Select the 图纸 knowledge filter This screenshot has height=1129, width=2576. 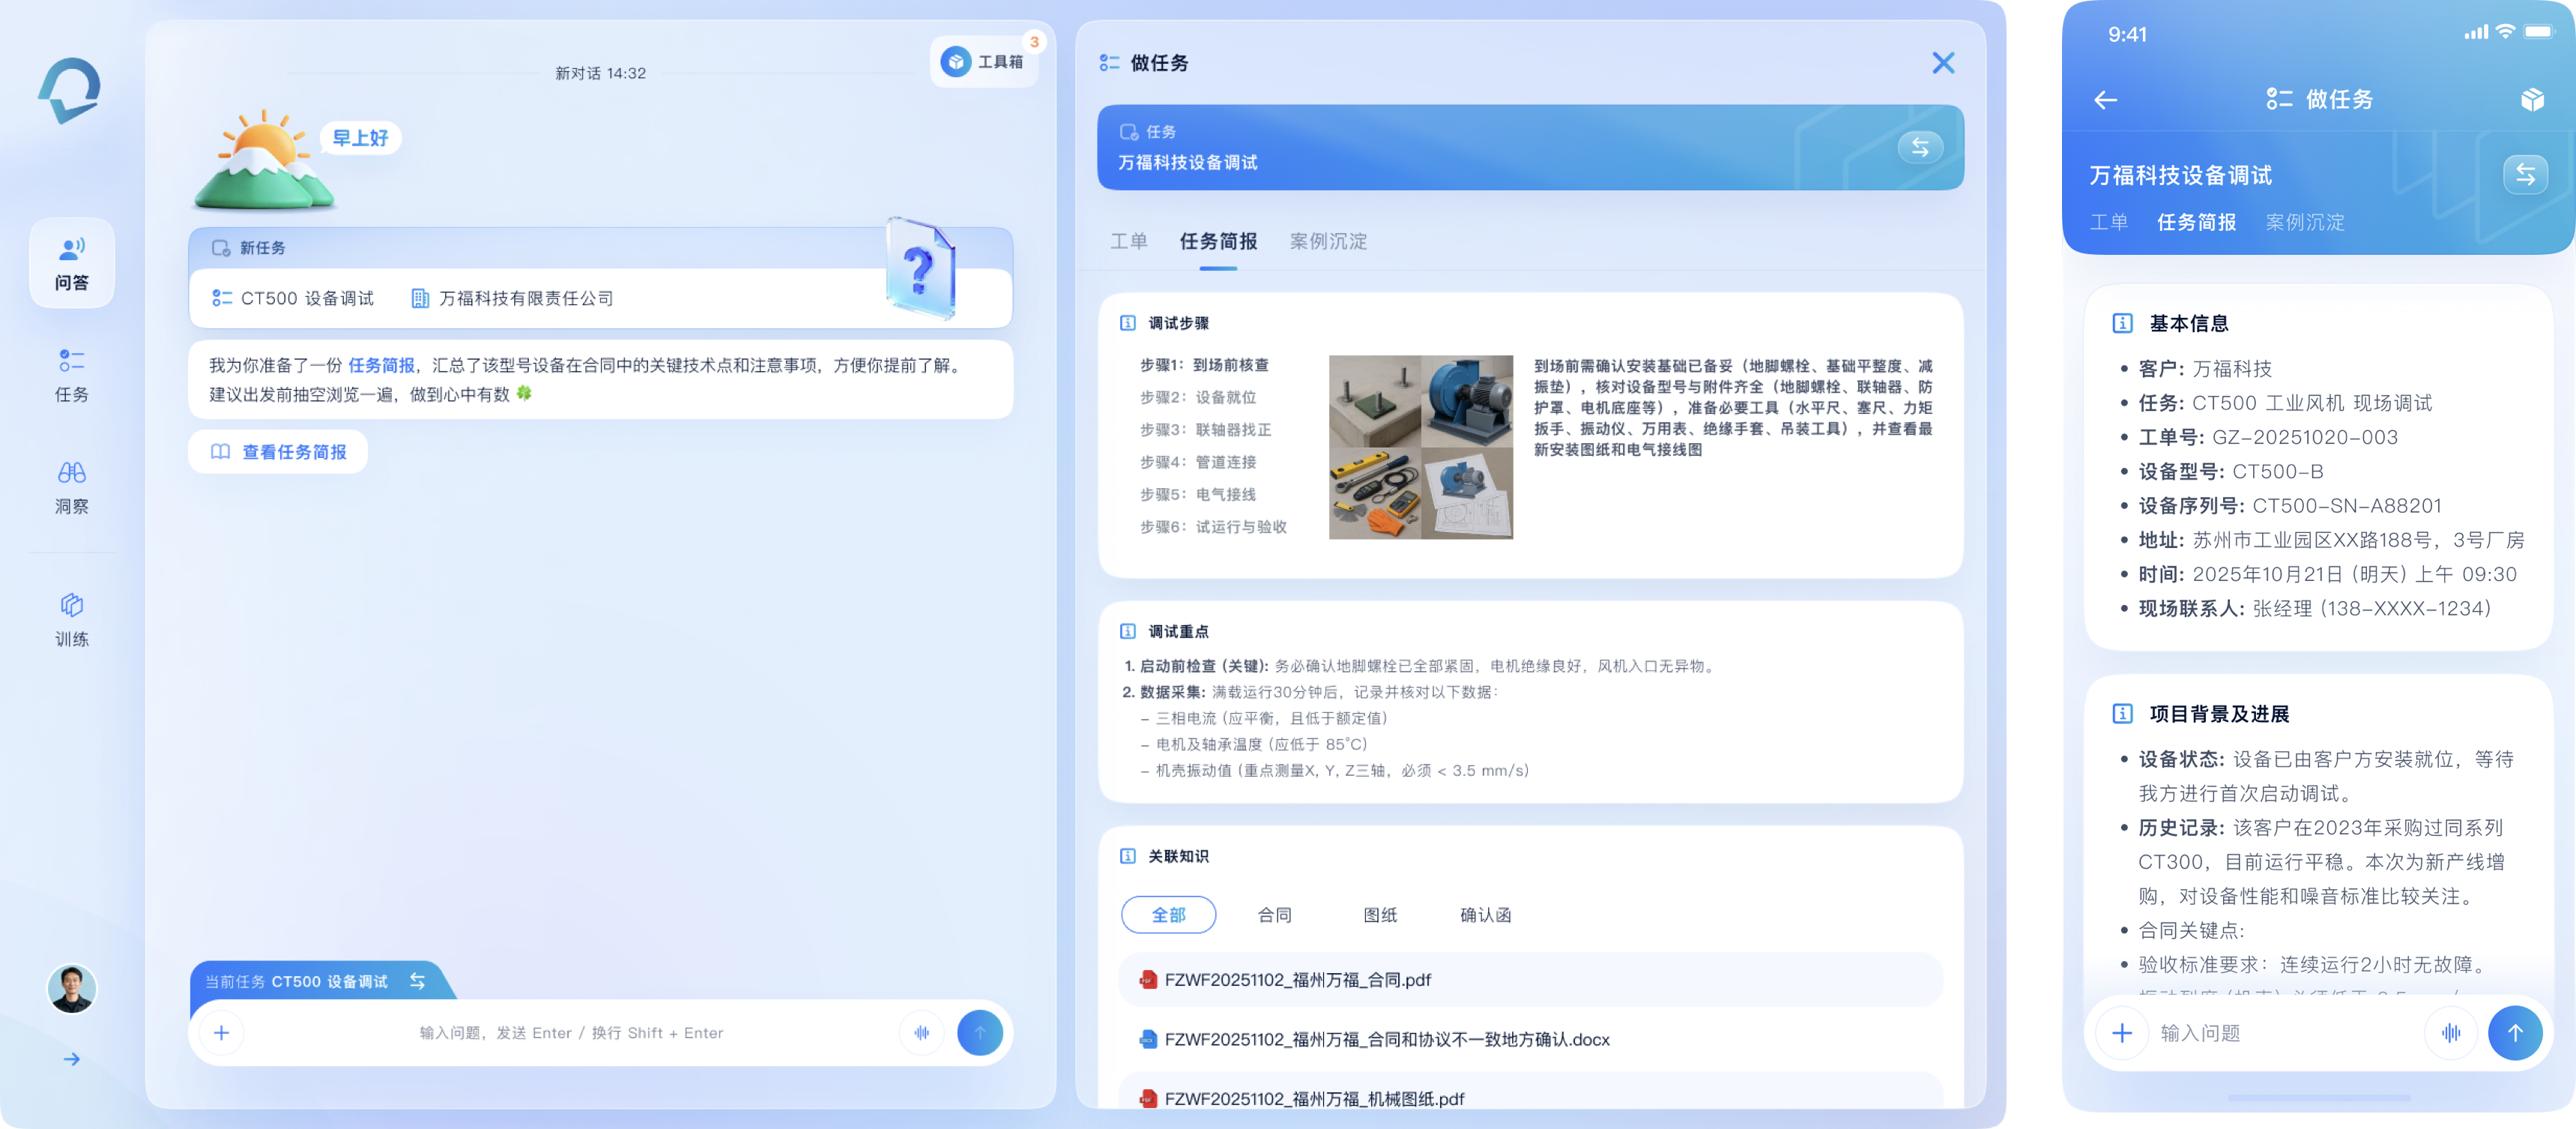pos(1380,914)
